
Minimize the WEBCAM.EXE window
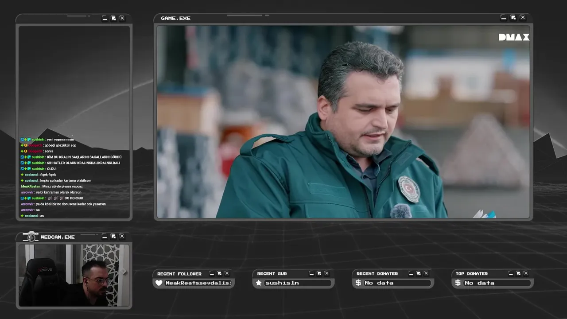click(x=105, y=237)
